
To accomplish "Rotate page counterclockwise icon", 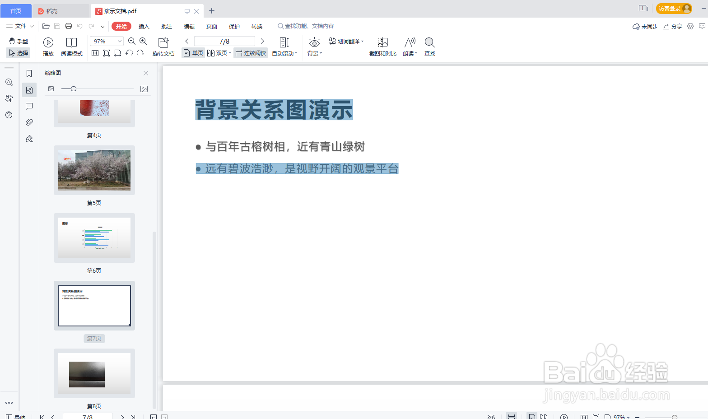I will click(129, 53).
